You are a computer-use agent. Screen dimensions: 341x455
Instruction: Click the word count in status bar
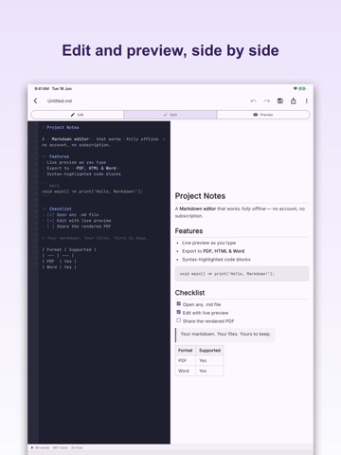[x=43, y=447]
